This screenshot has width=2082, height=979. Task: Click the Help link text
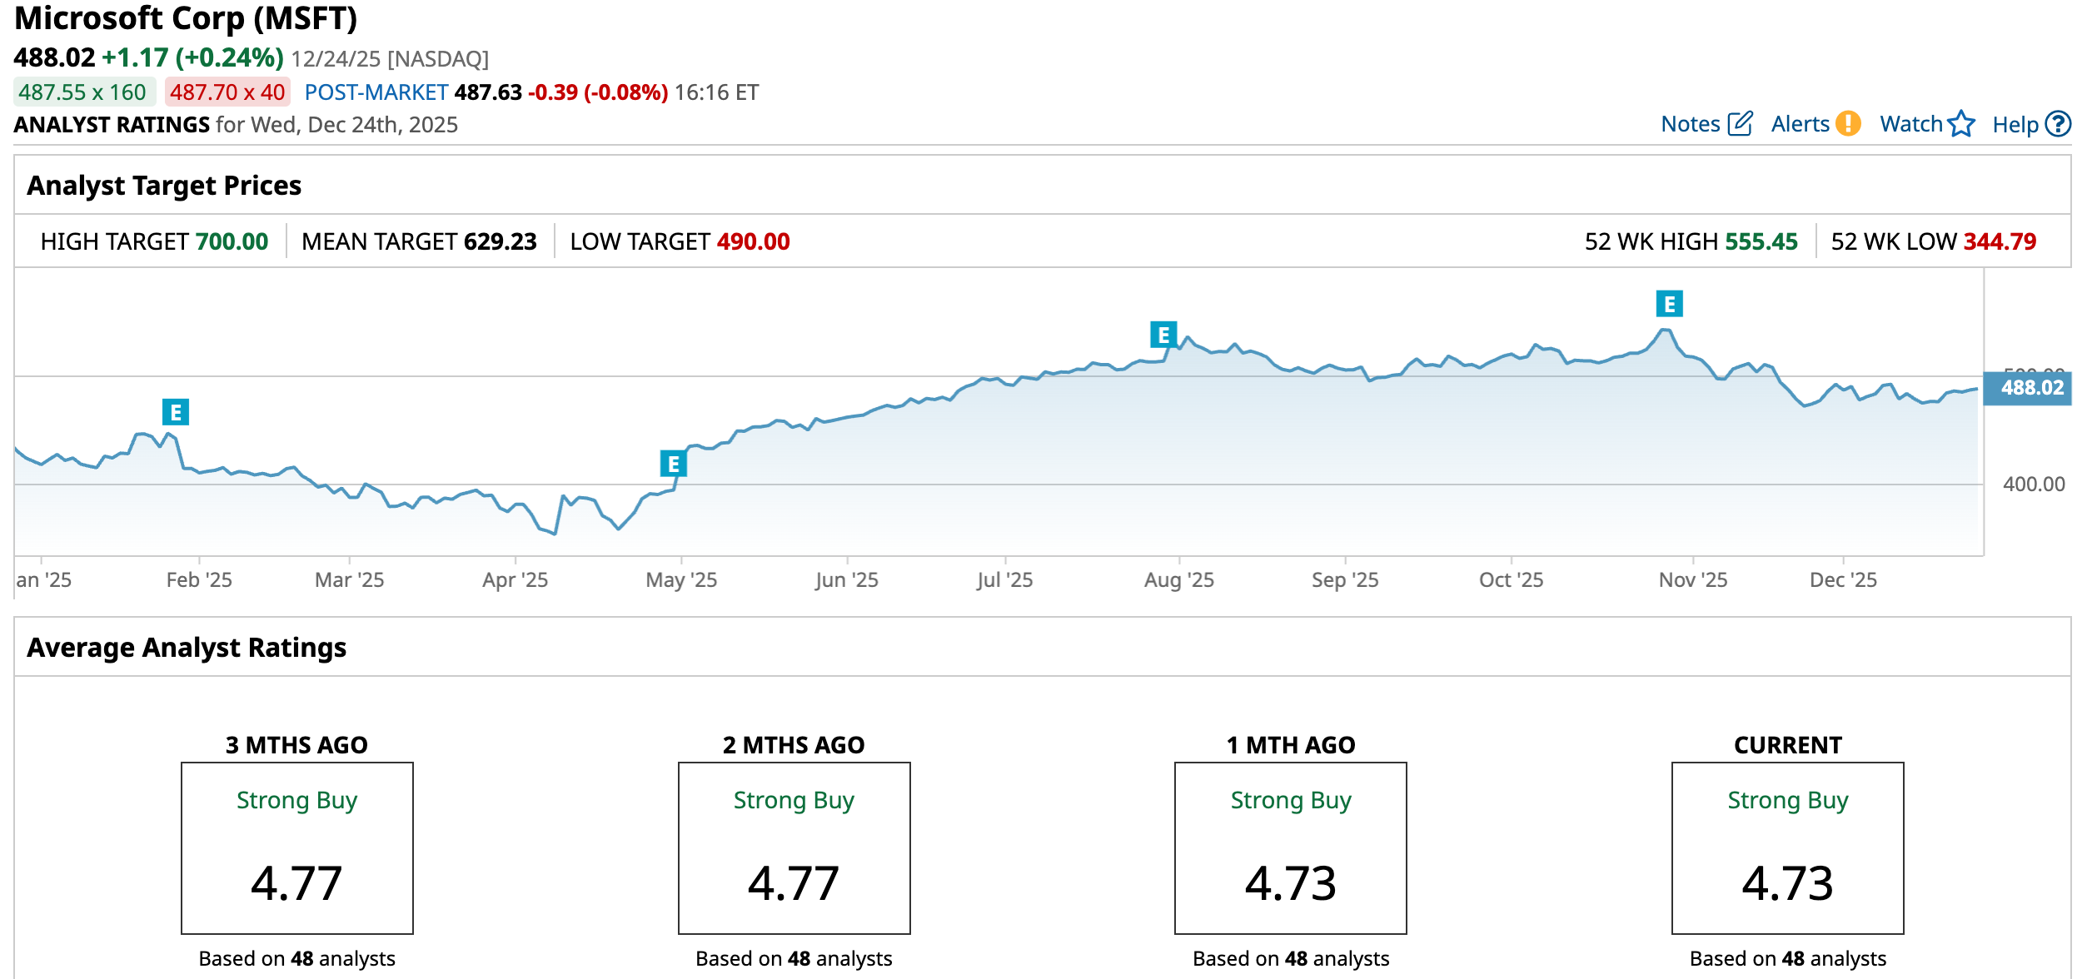(2015, 125)
